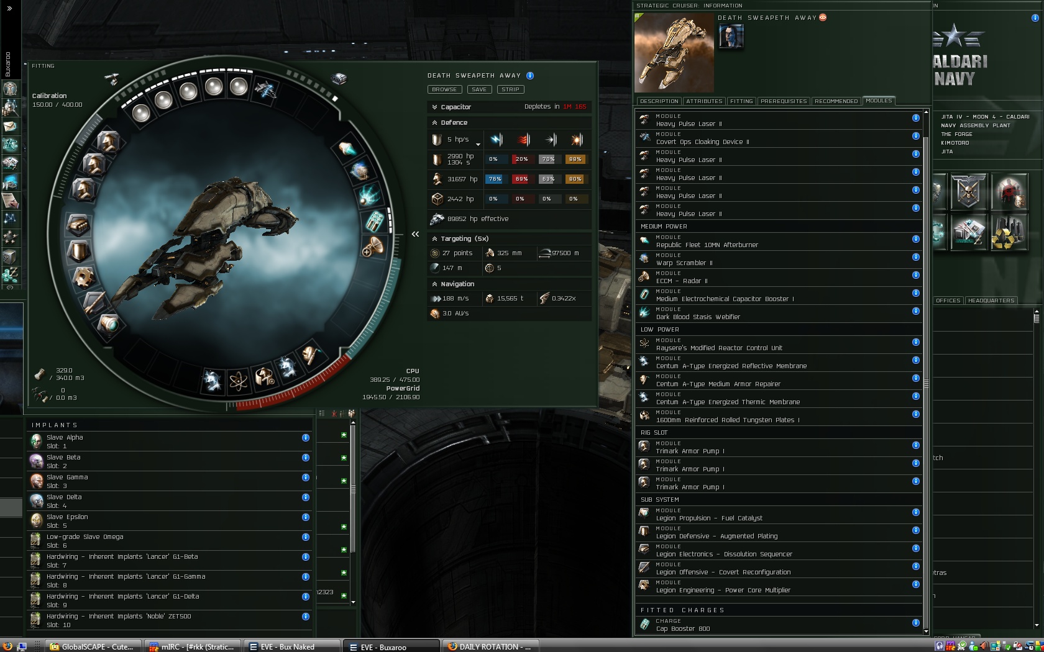This screenshot has height=652, width=1044.
Task: Open the reprocessing plant recycle icon
Action: [x=1009, y=233]
